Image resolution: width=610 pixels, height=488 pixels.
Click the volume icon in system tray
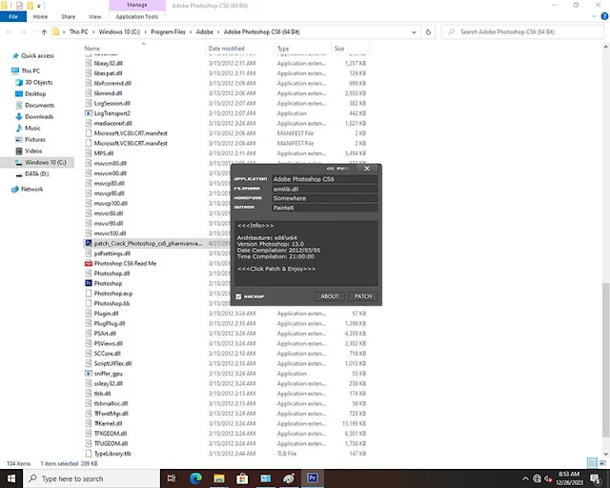[549, 478]
